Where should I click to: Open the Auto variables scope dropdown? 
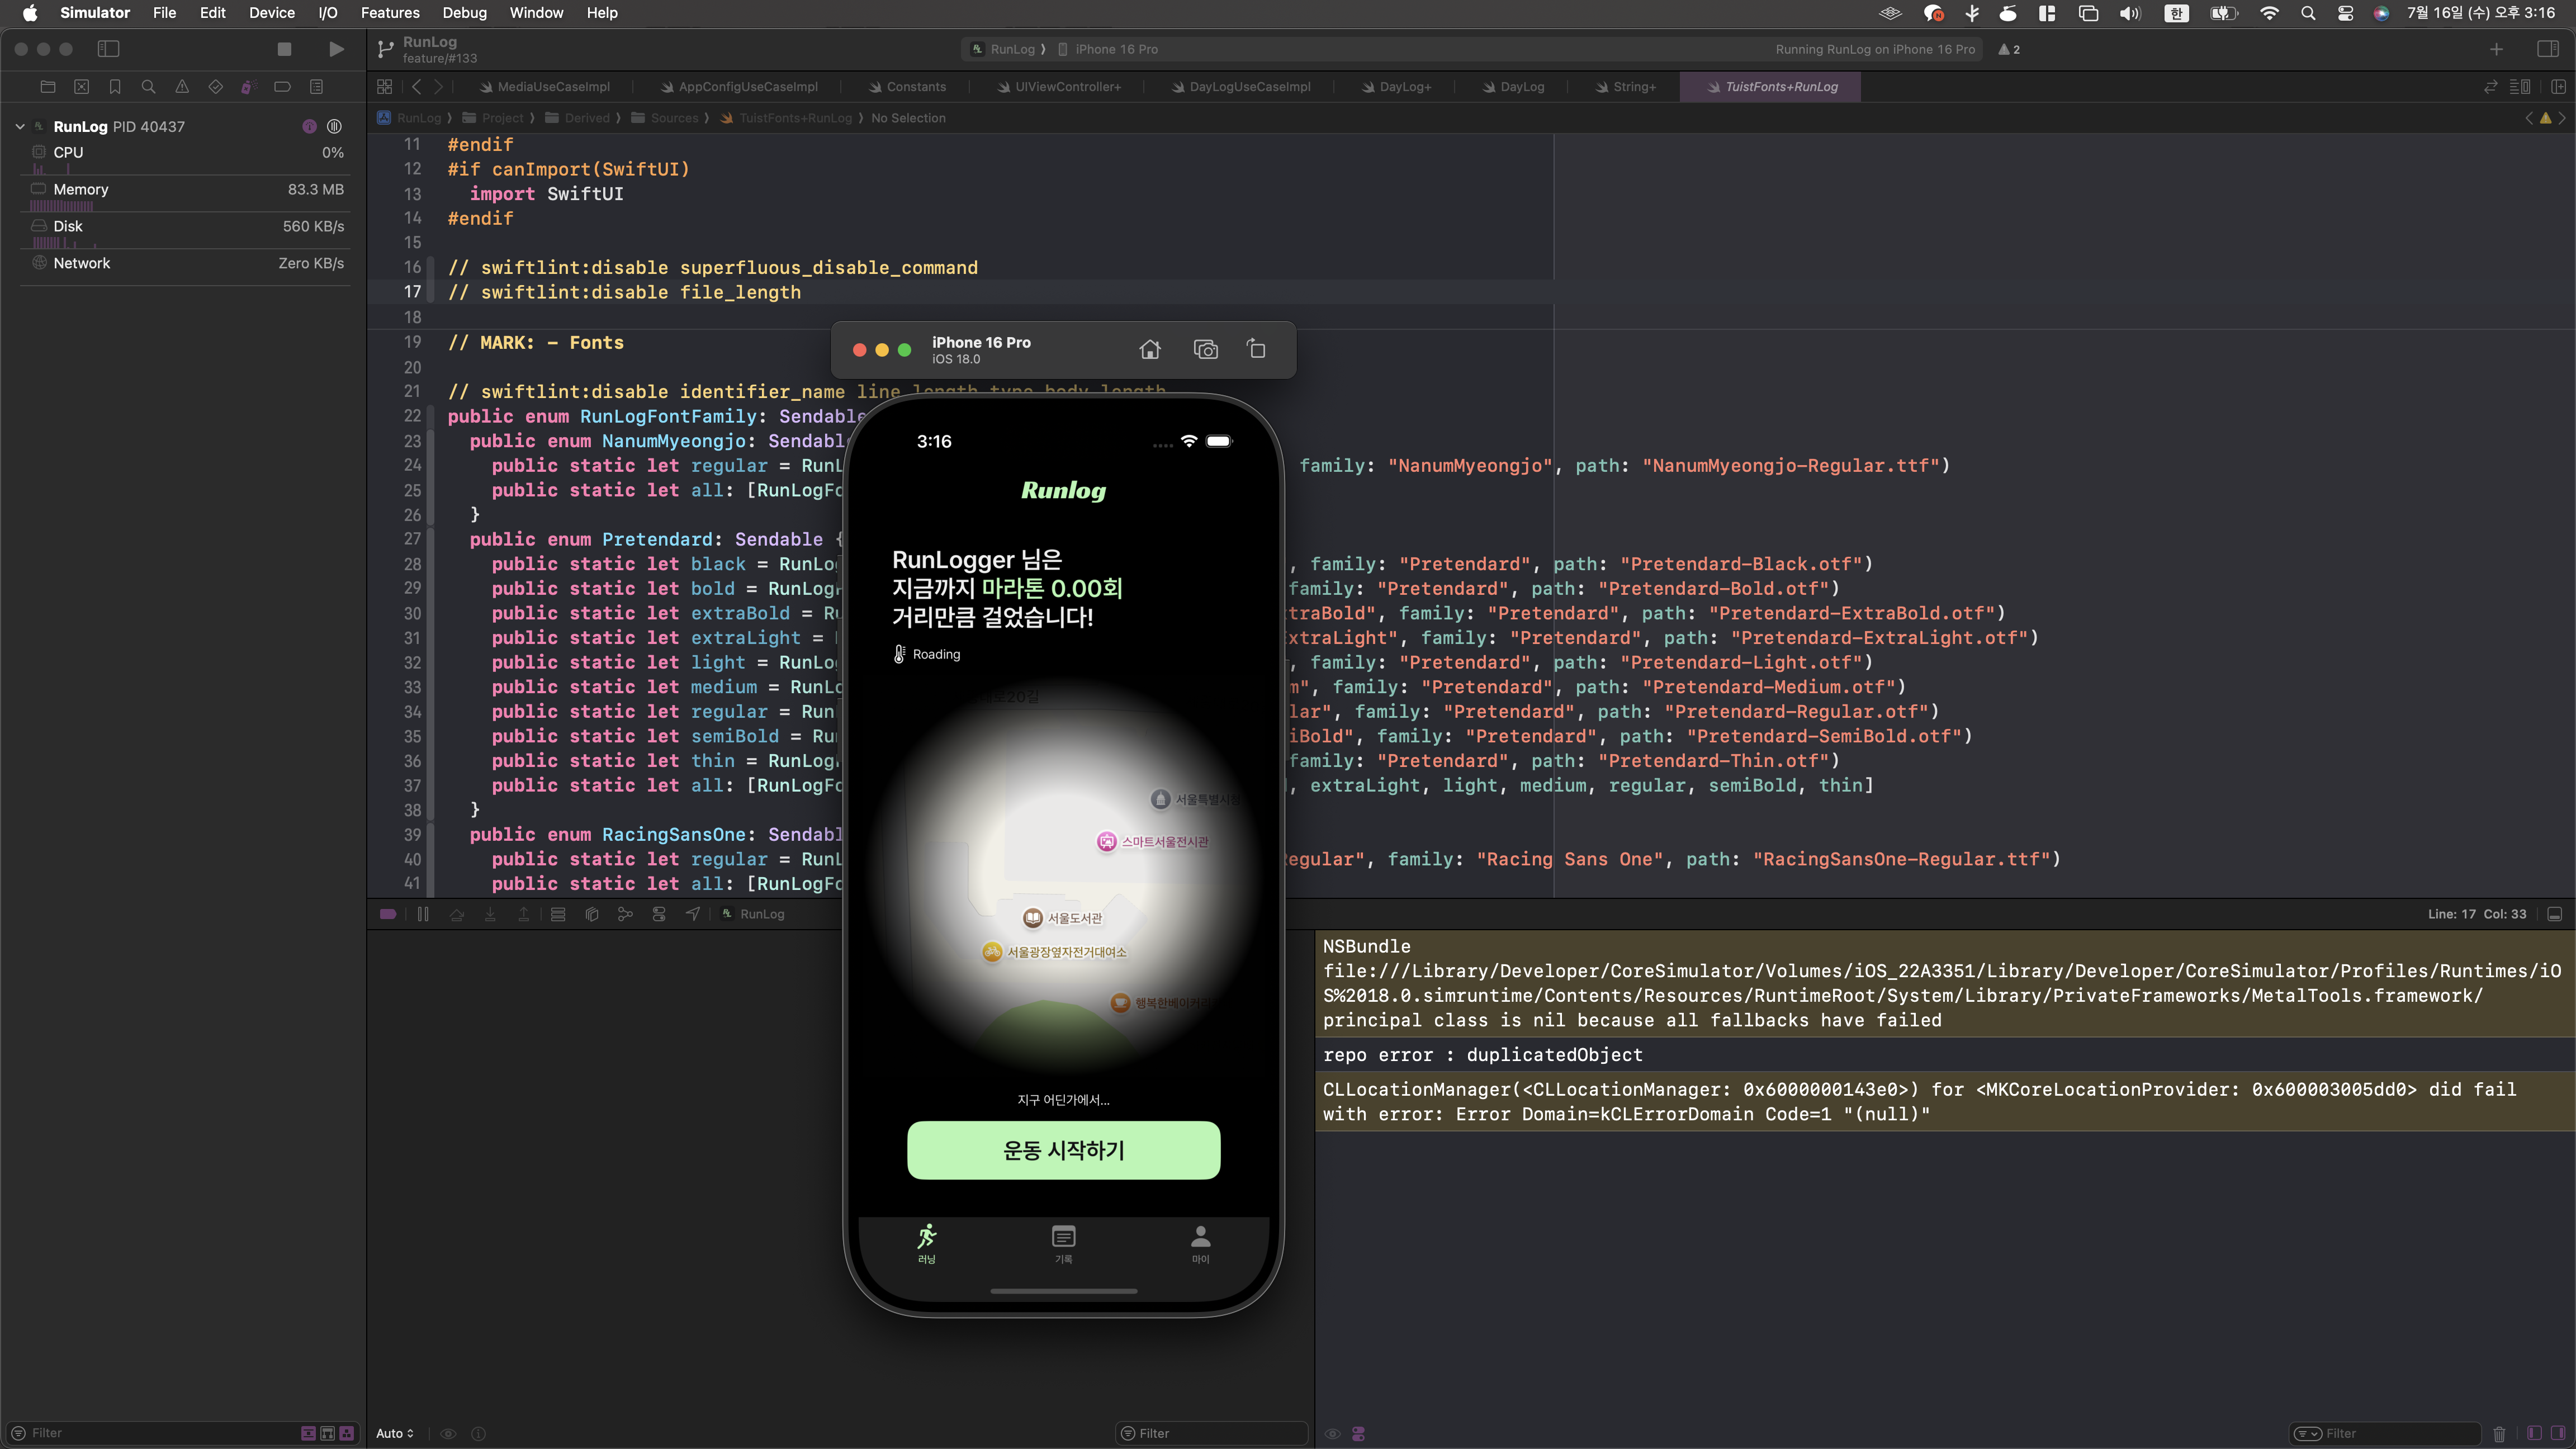[x=394, y=1433]
